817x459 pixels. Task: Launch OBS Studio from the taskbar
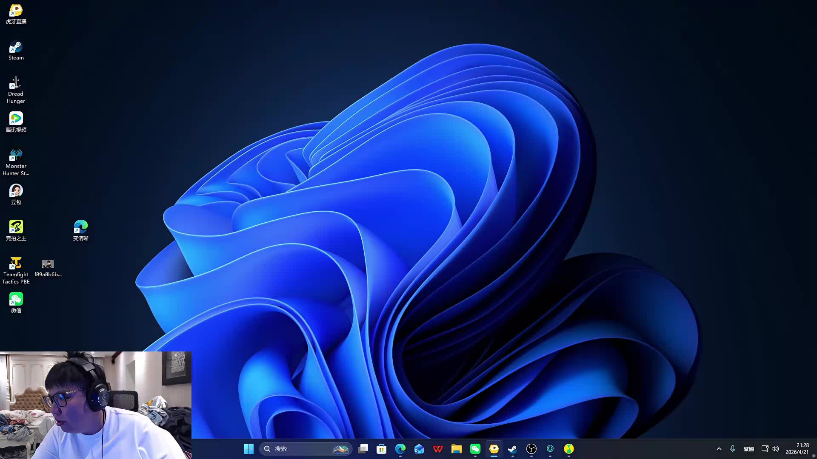(531, 449)
